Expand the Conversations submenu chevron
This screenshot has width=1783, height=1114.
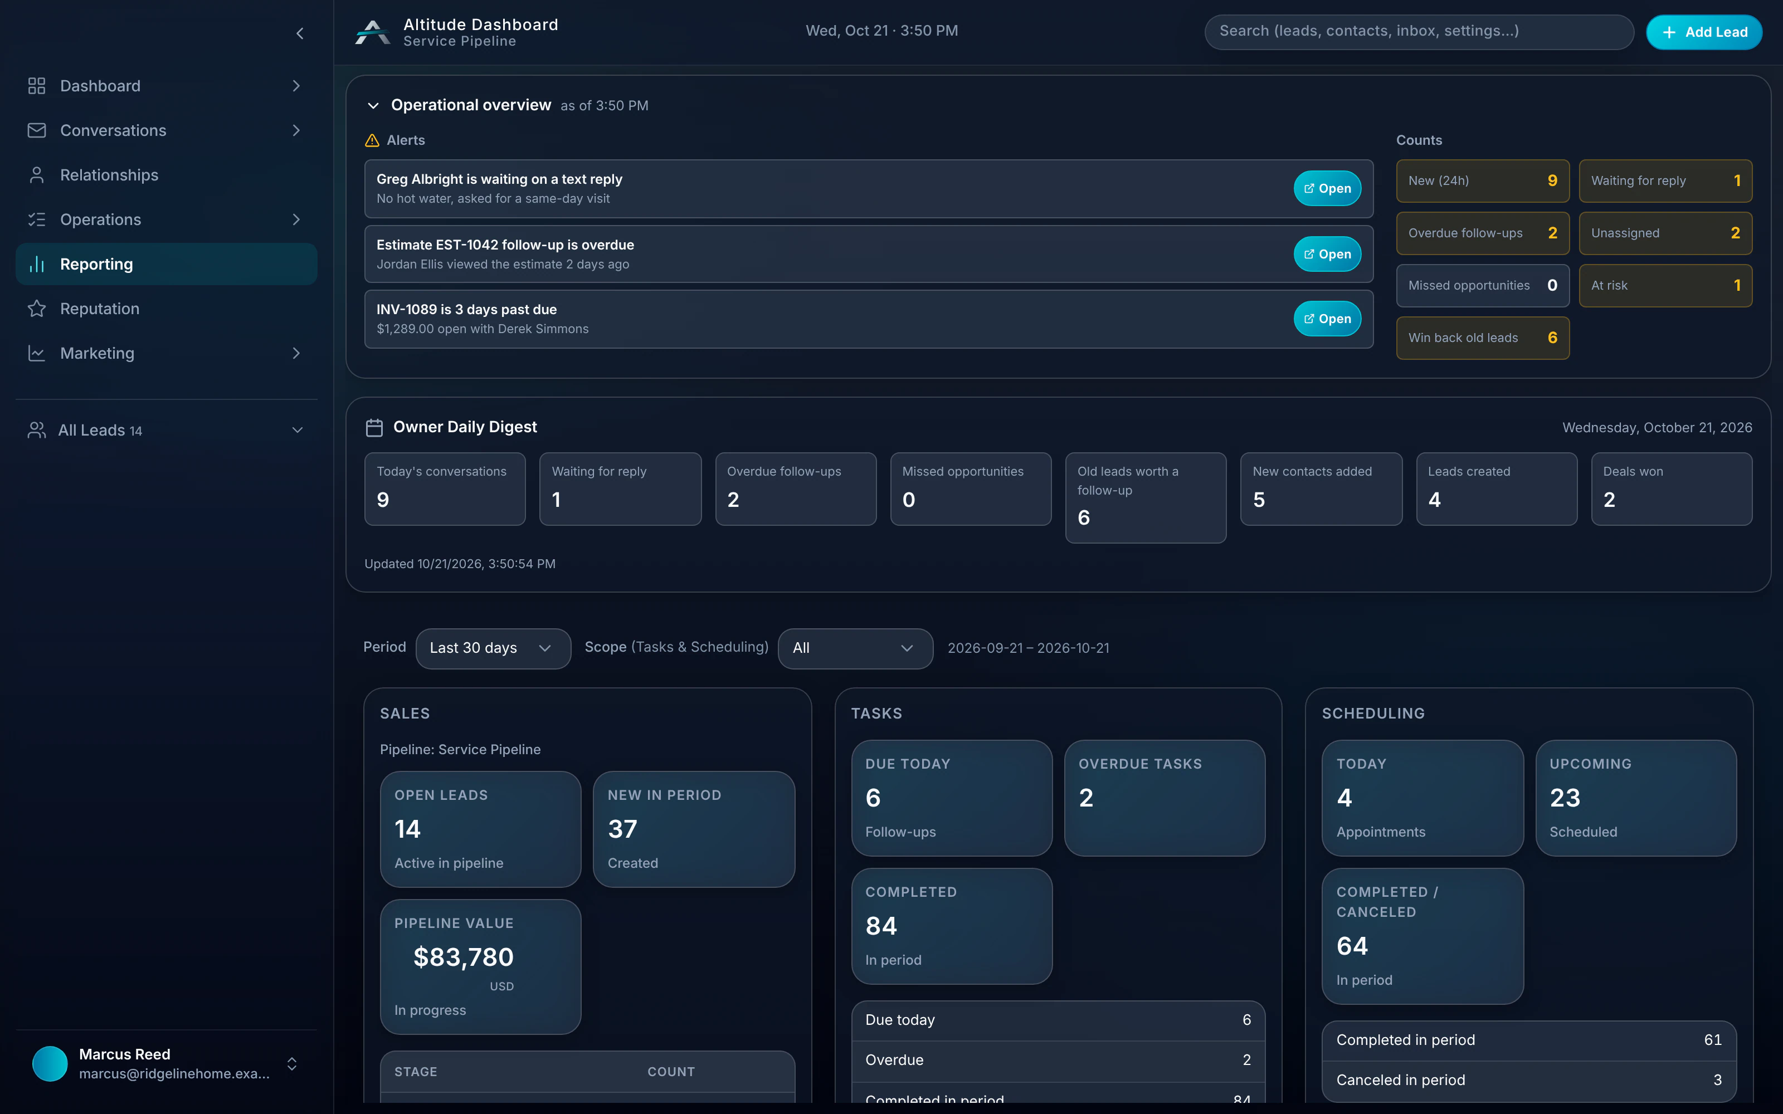coord(296,130)
